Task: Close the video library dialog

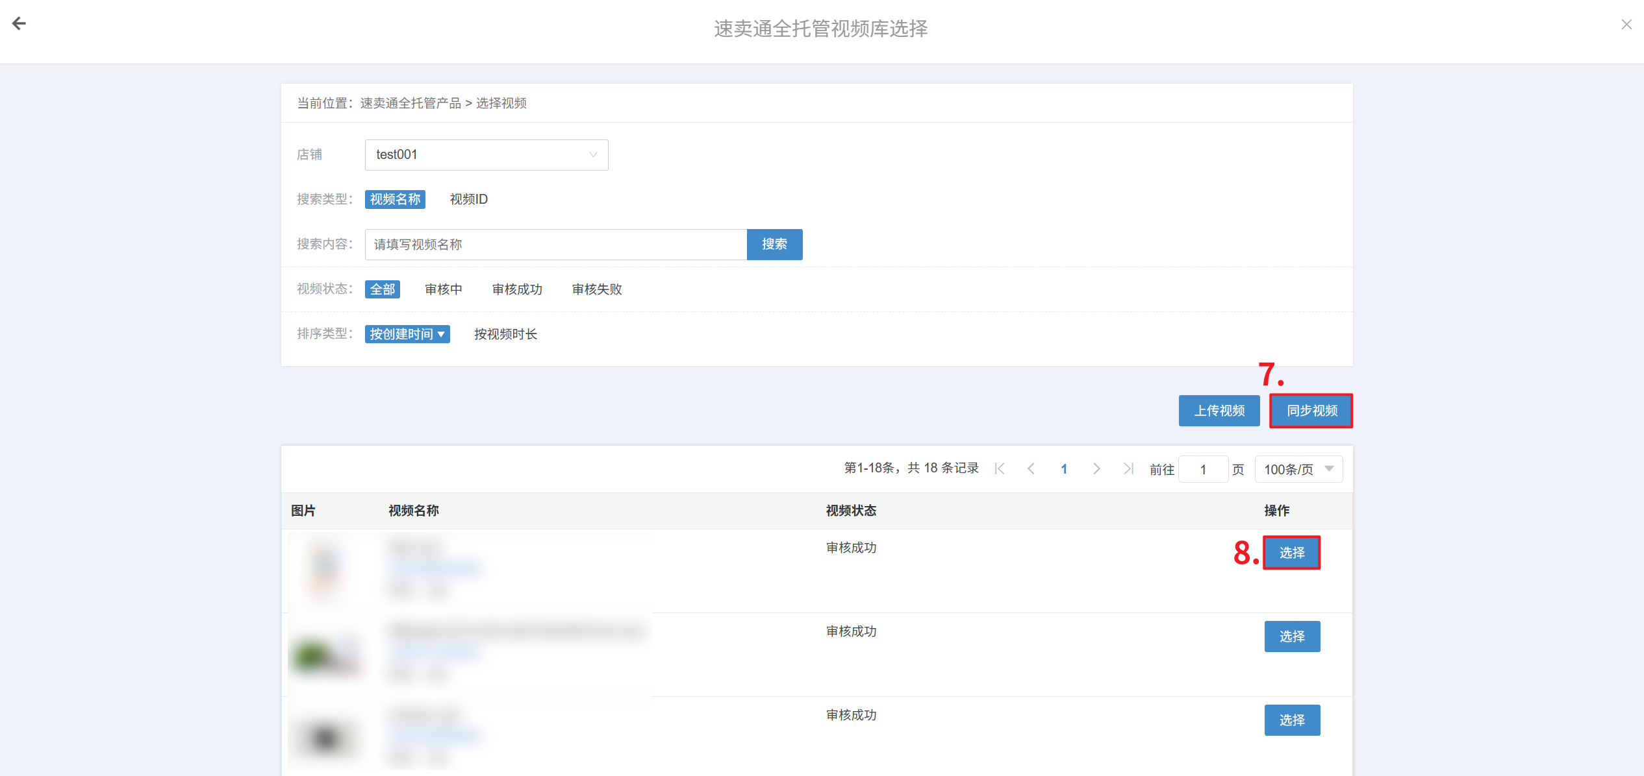Action: click(1626, 25)
